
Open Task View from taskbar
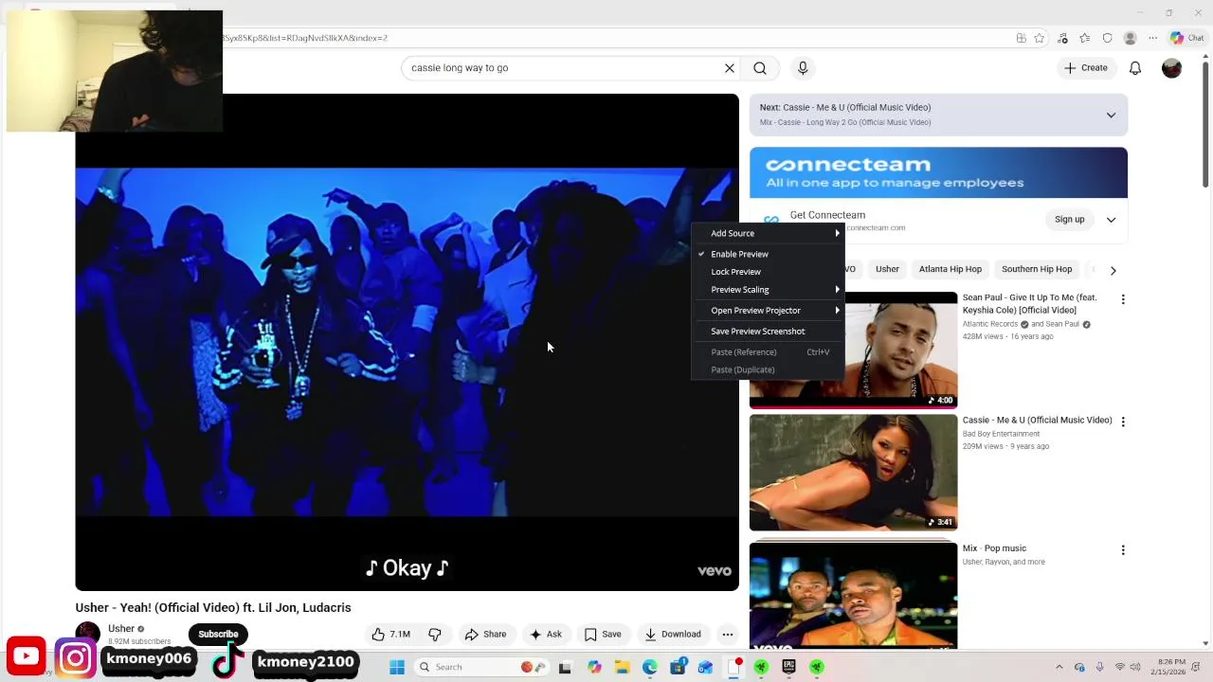565,667
